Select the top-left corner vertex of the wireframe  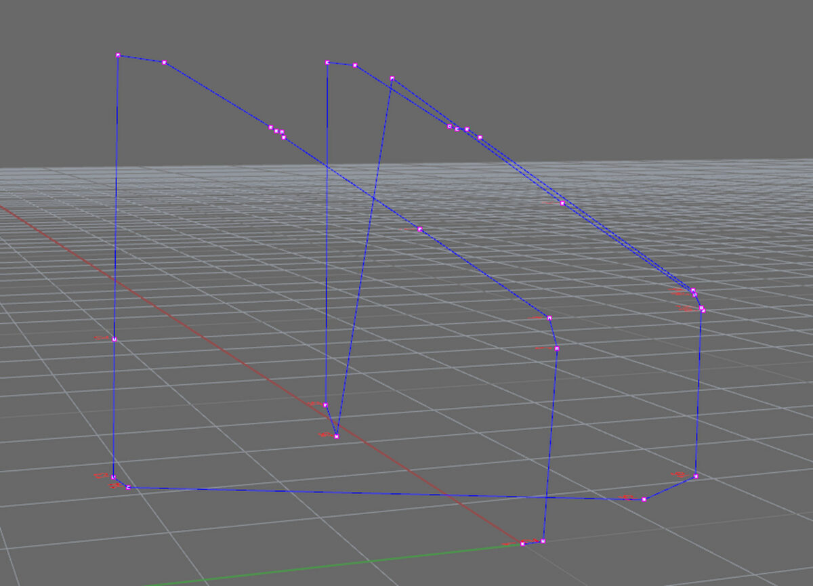pos(118,55)
